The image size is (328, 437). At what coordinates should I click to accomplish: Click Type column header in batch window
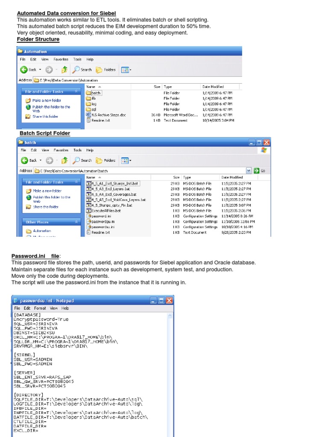click(200, 177)
